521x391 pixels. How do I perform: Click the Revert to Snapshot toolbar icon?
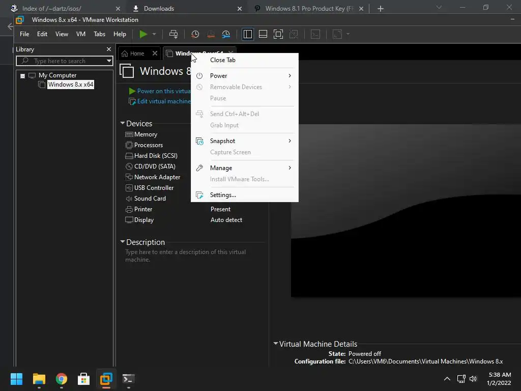pos(211,34)
